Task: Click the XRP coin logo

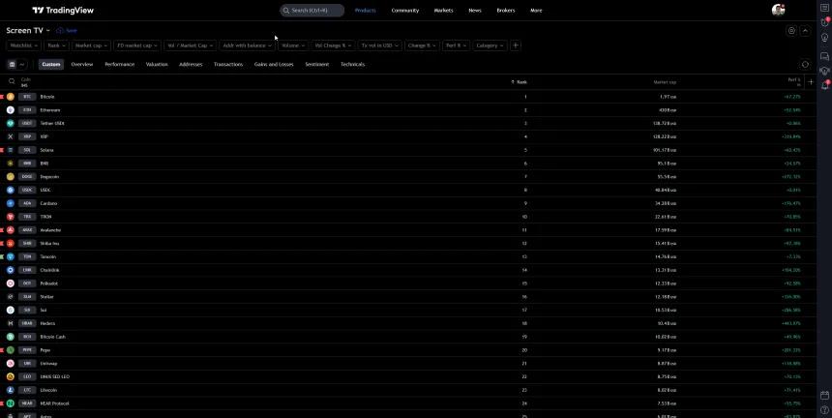Action: tap(10, 136)
